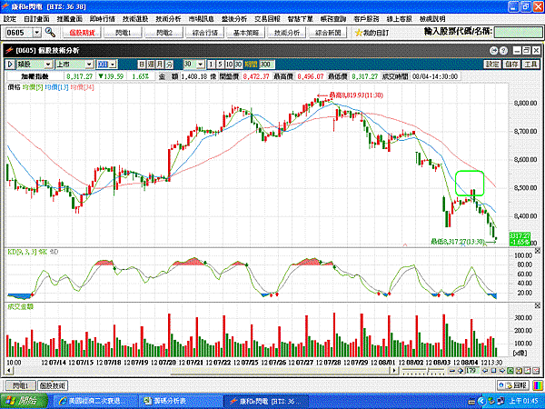The image size is (545, 409).
Task: Click the square icon between navigation arrows
Action: pyautogui.click(x=493, y=371)
